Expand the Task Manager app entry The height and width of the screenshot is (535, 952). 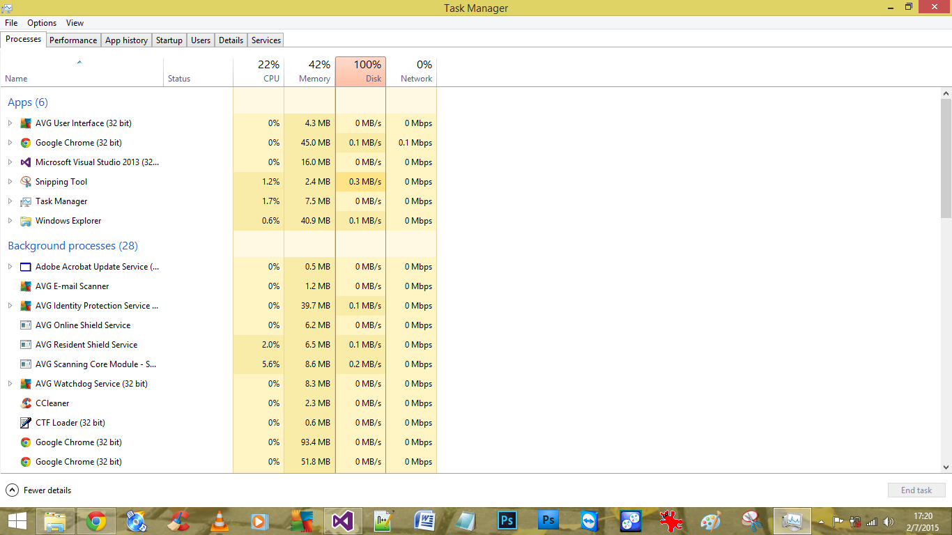[10, 201]
